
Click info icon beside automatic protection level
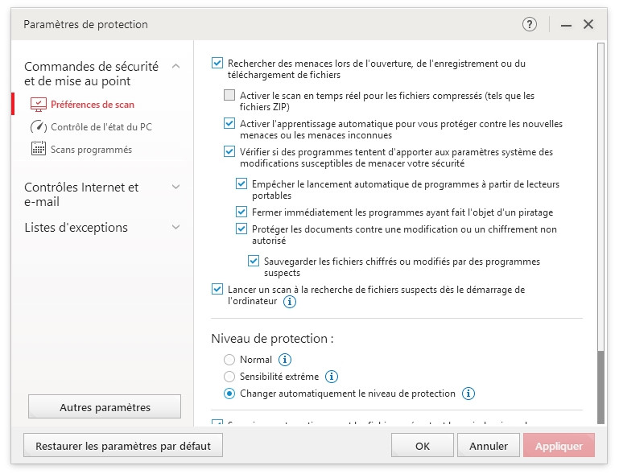[468, 394]
